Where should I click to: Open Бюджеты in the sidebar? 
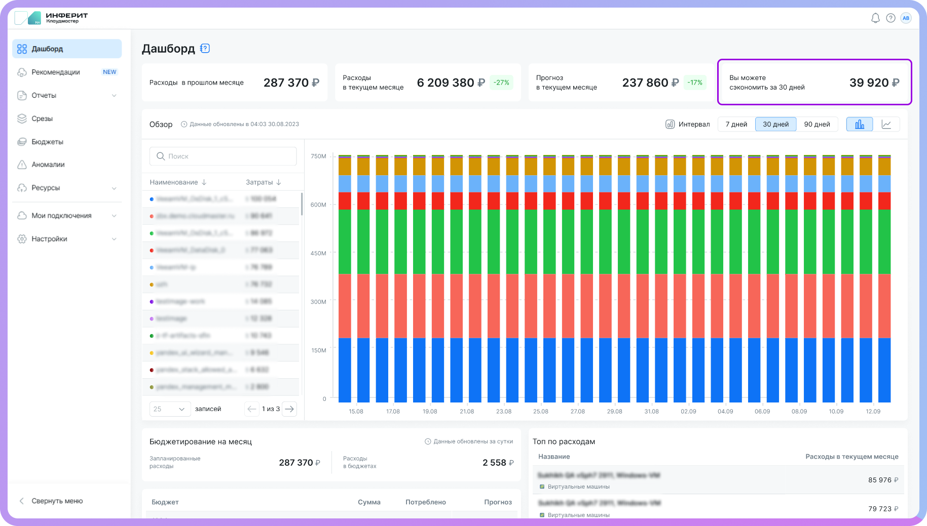(47, 142)
